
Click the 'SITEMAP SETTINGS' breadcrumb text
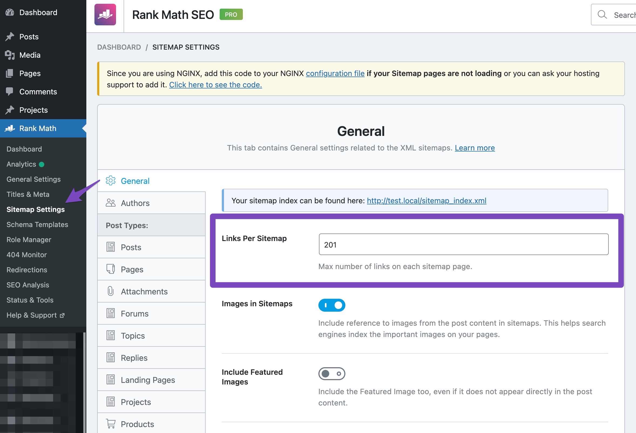(x=186, y=47)
